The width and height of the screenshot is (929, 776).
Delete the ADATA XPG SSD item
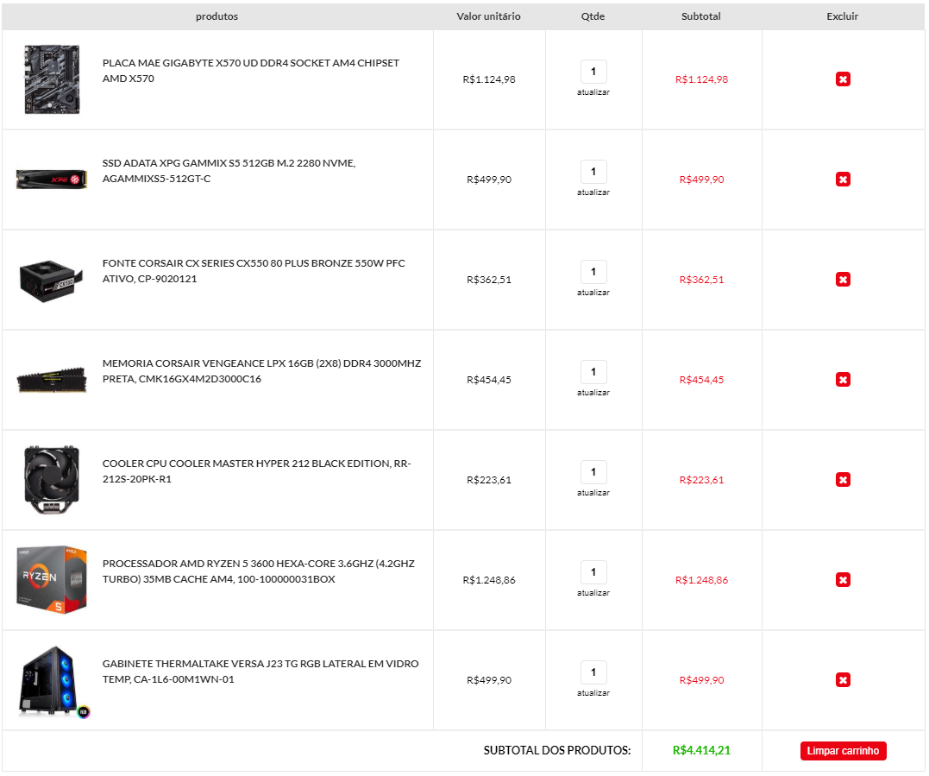[843, 179]
